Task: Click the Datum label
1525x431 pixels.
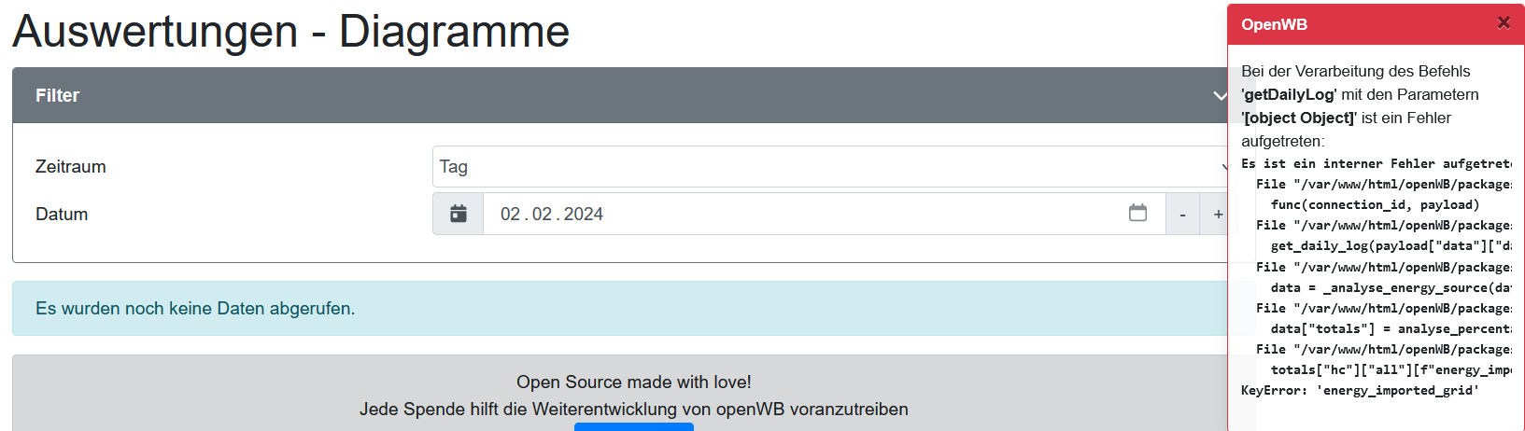Action: [62, 215]
